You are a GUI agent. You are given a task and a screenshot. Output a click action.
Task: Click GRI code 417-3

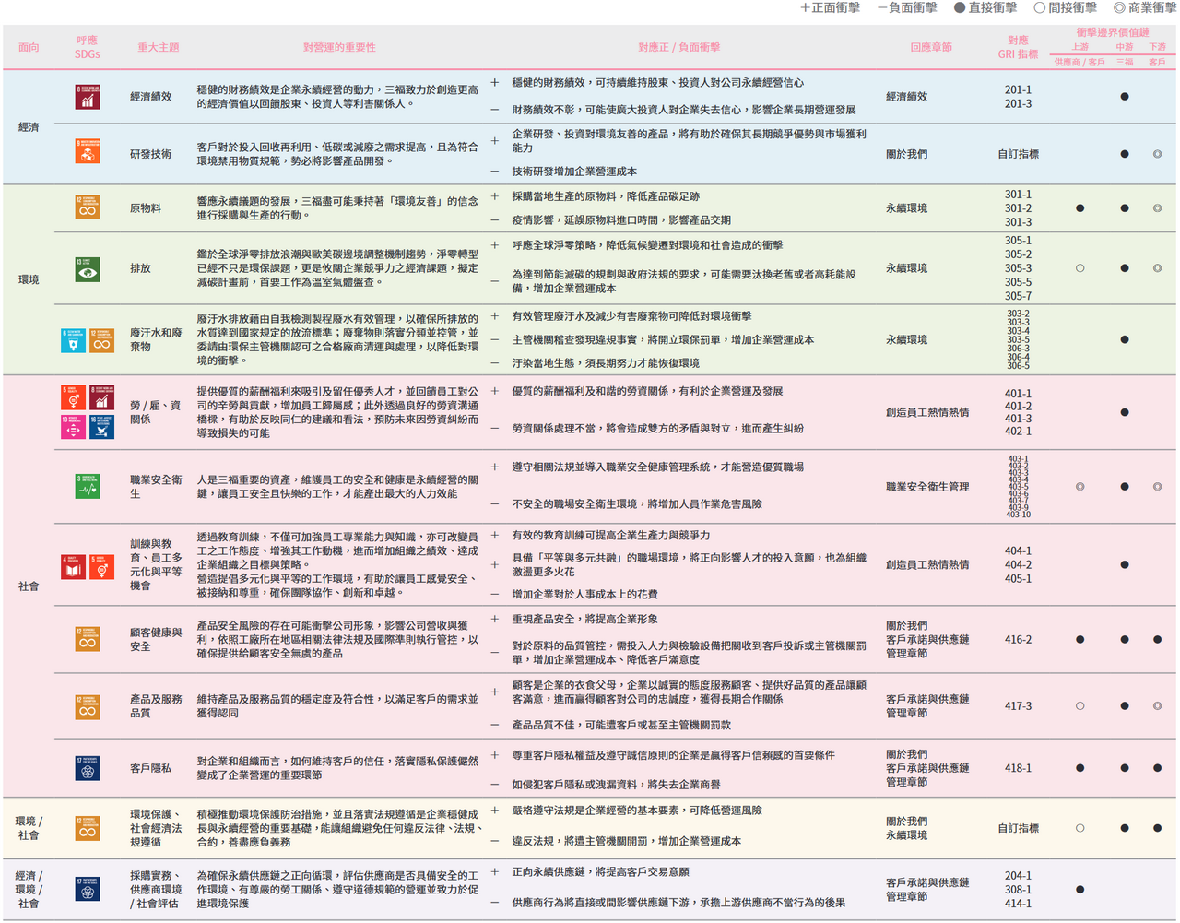pyautogui.click(x=1018, y=706)
